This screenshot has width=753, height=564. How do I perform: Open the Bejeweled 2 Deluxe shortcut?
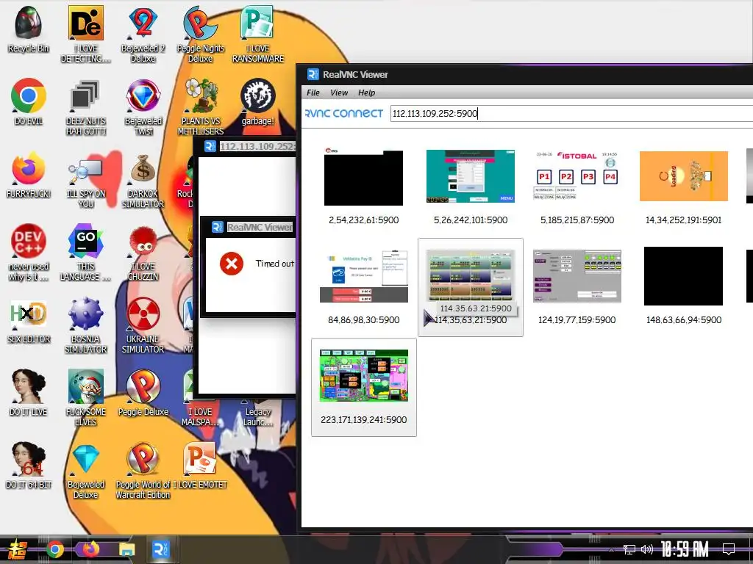click(x=143, y=23)
